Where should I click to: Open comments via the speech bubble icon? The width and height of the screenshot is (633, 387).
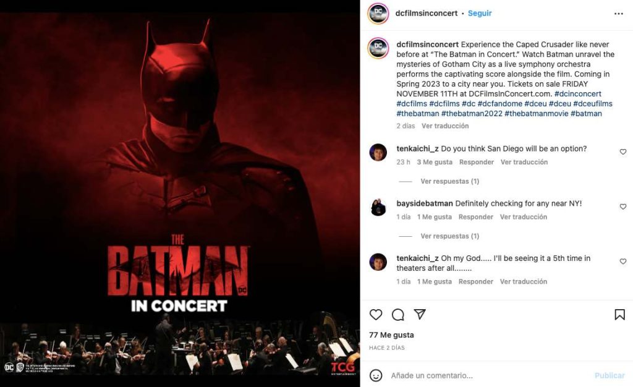[x=398, y=315]
